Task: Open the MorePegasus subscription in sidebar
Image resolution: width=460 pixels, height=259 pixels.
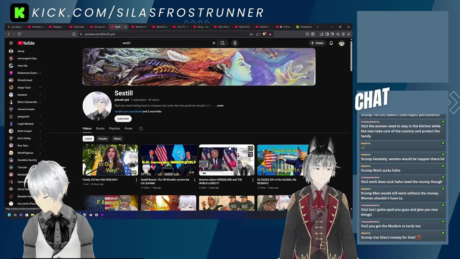Action: point(24,153)
